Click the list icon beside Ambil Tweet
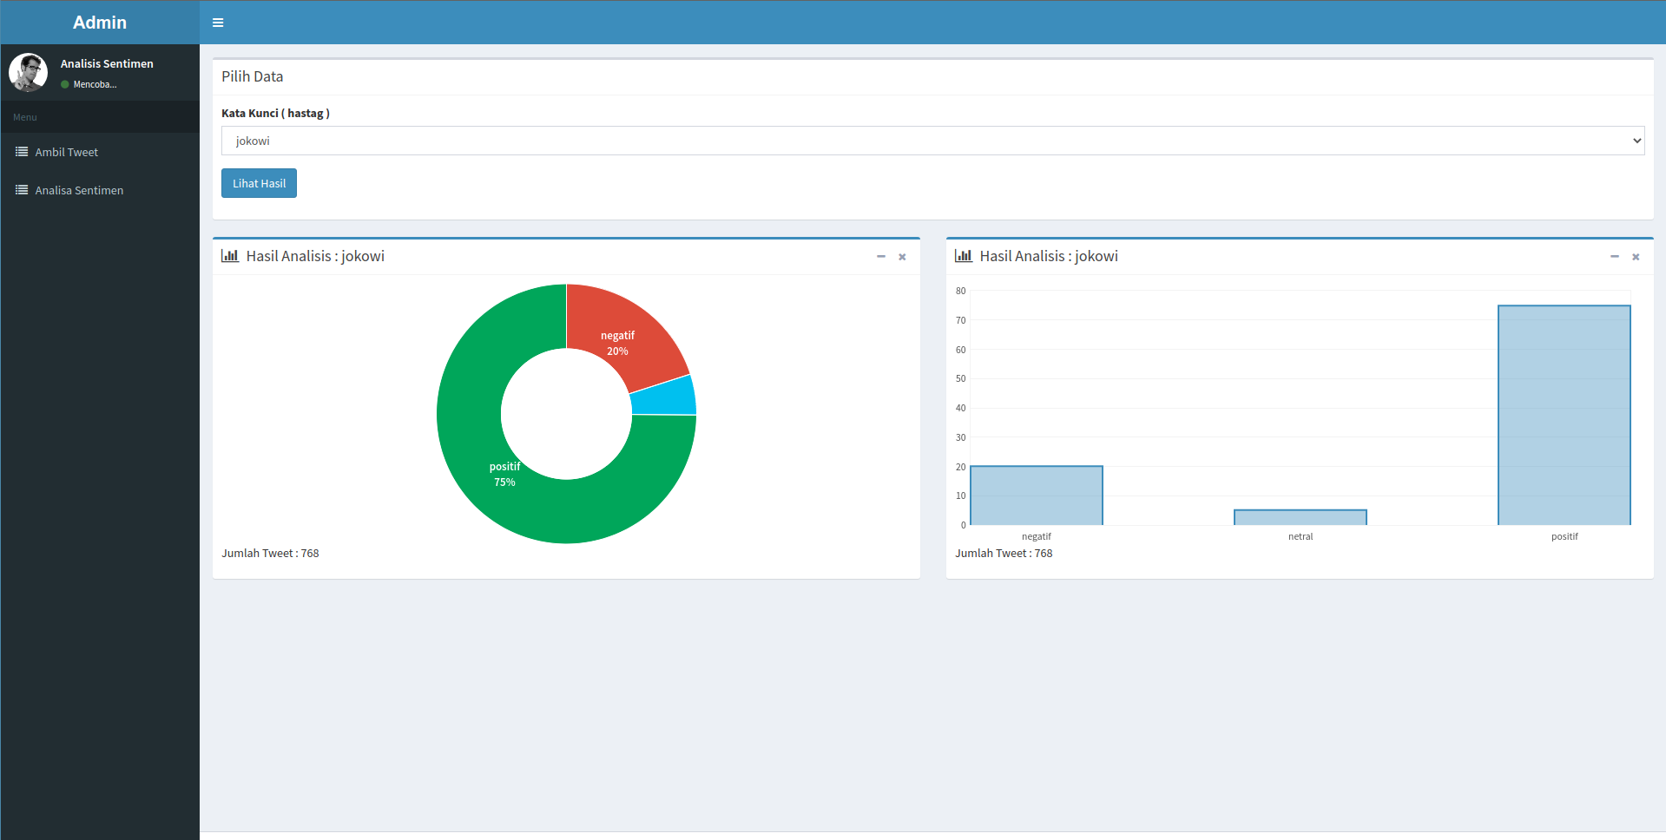The width and height of the screenshot is (1666, 840). [x=22, y=152]
